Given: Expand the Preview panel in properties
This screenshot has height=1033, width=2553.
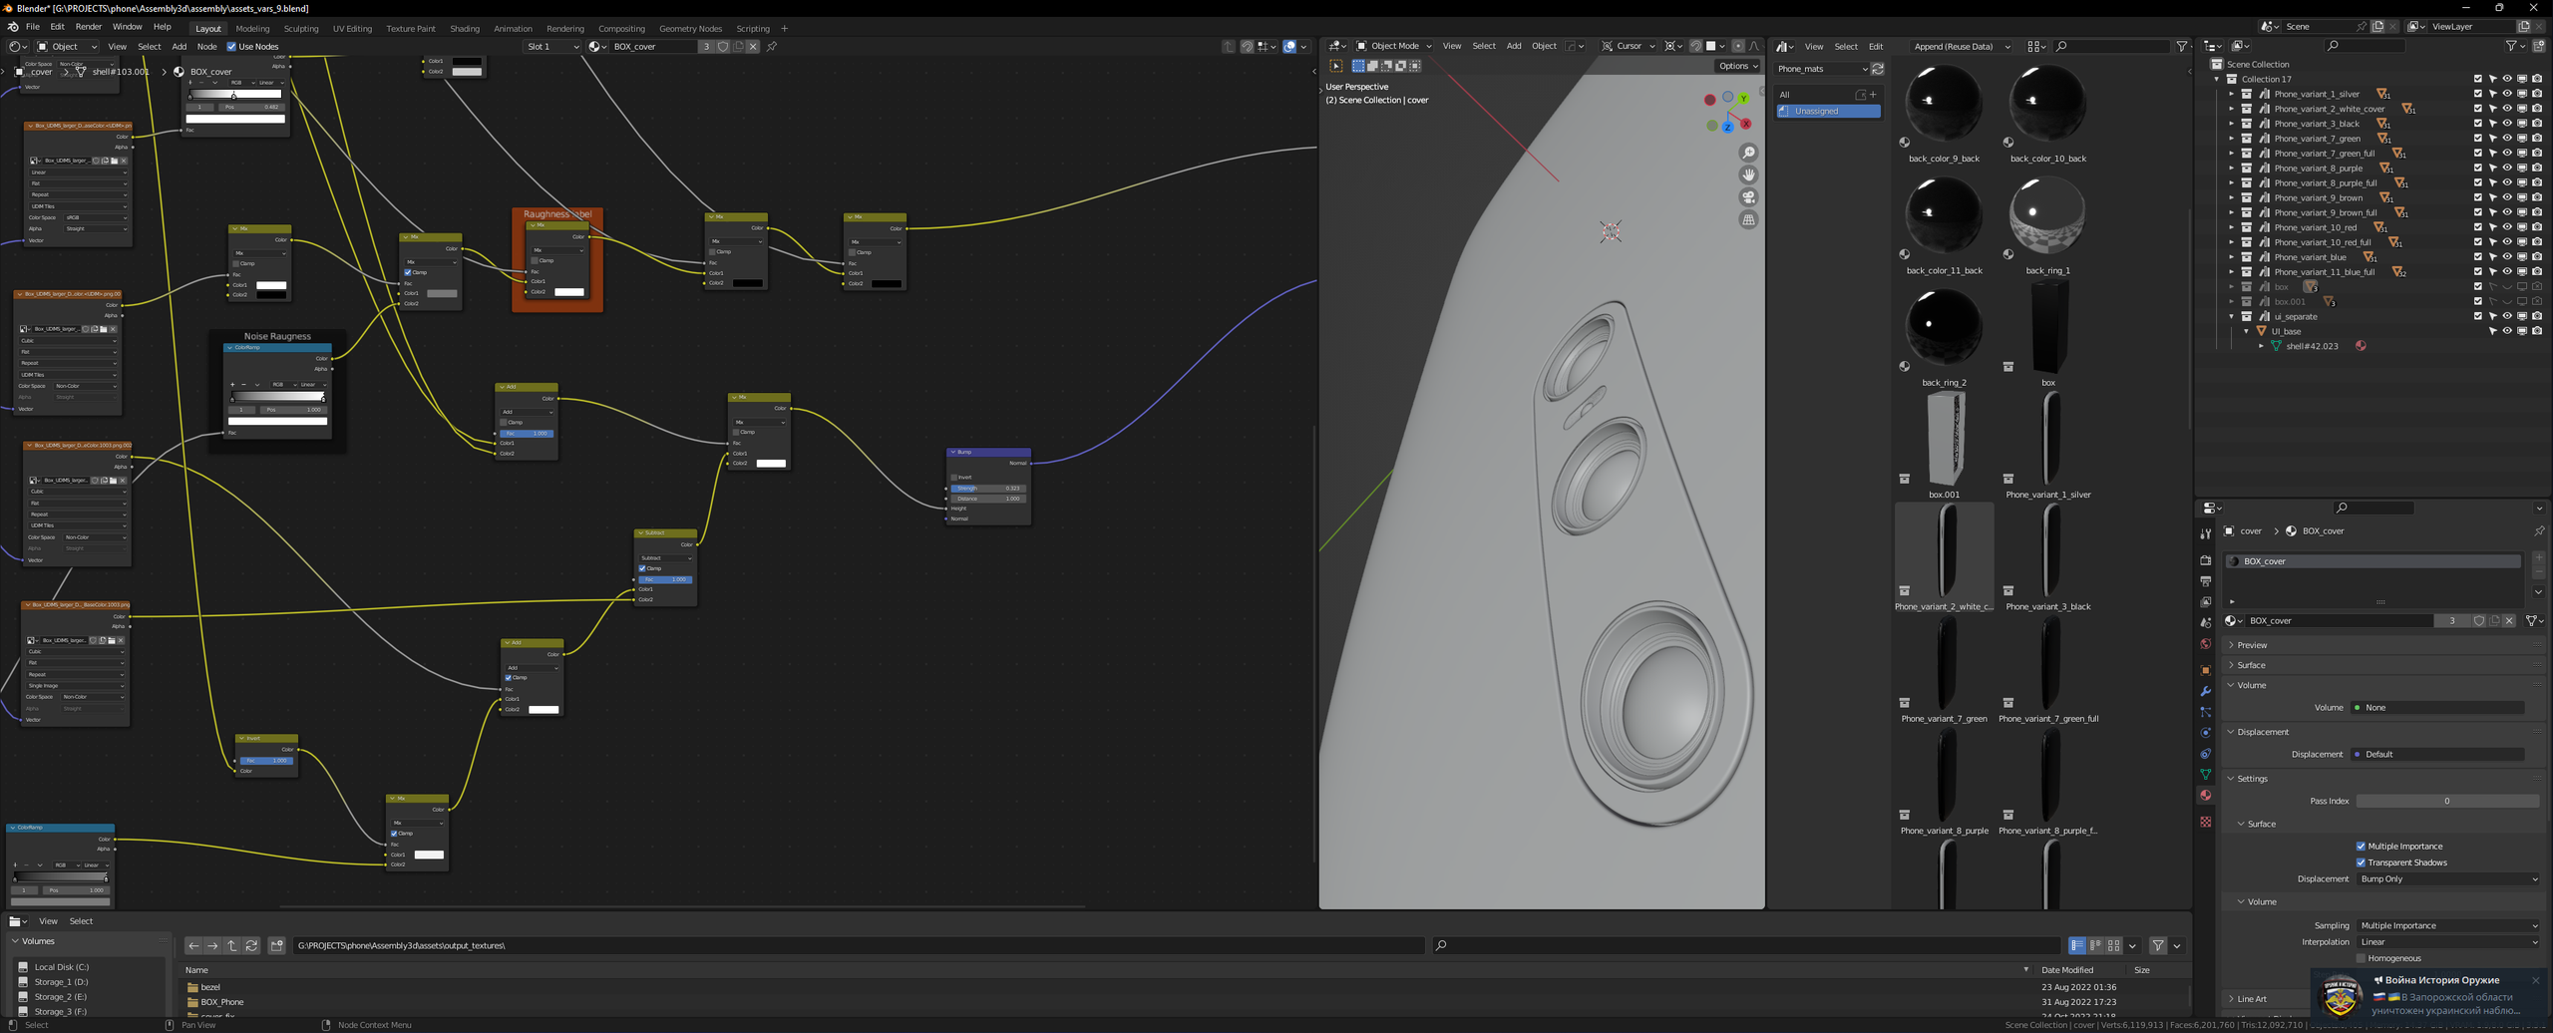Looking at the screenshot, I should coord(2252,645).
